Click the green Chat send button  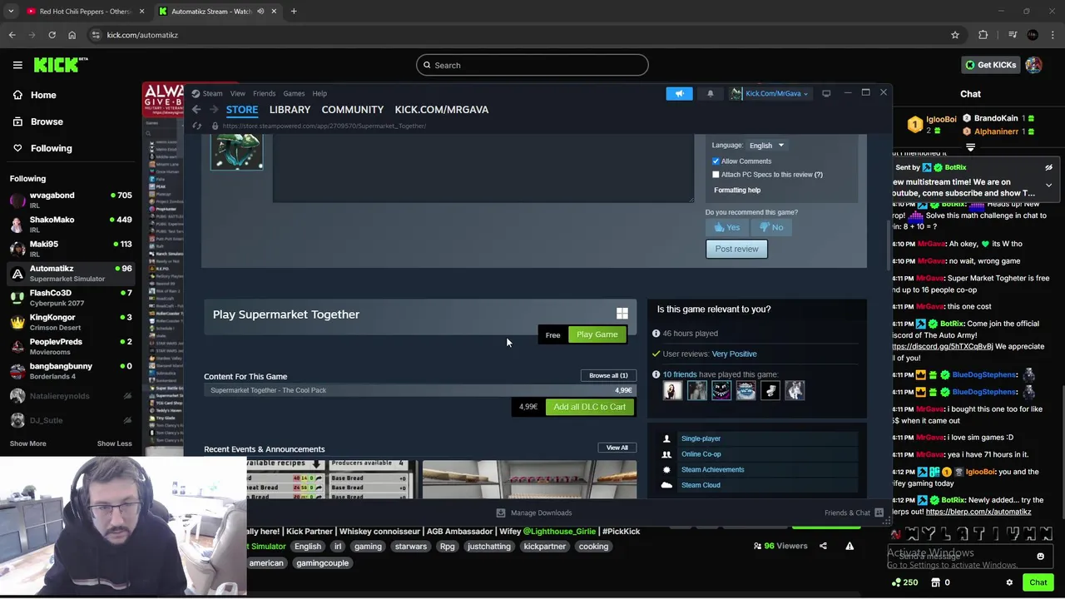pyautogui.click(x=1038, y=582)
